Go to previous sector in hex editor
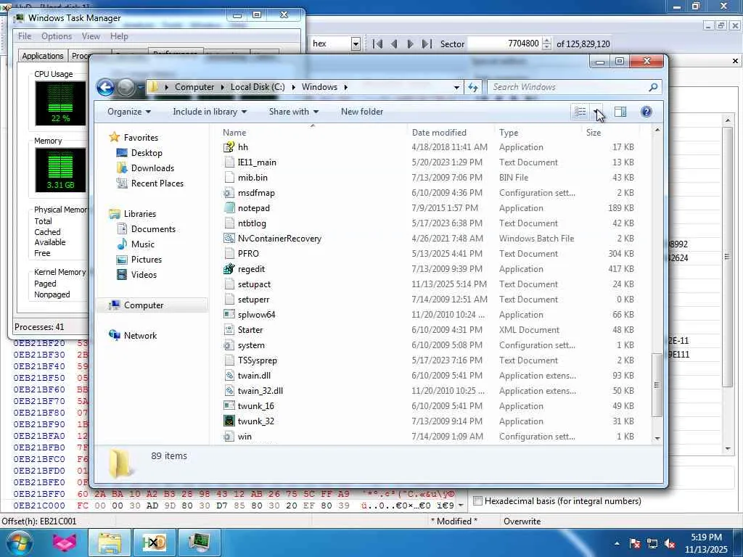 click(394, 44)
